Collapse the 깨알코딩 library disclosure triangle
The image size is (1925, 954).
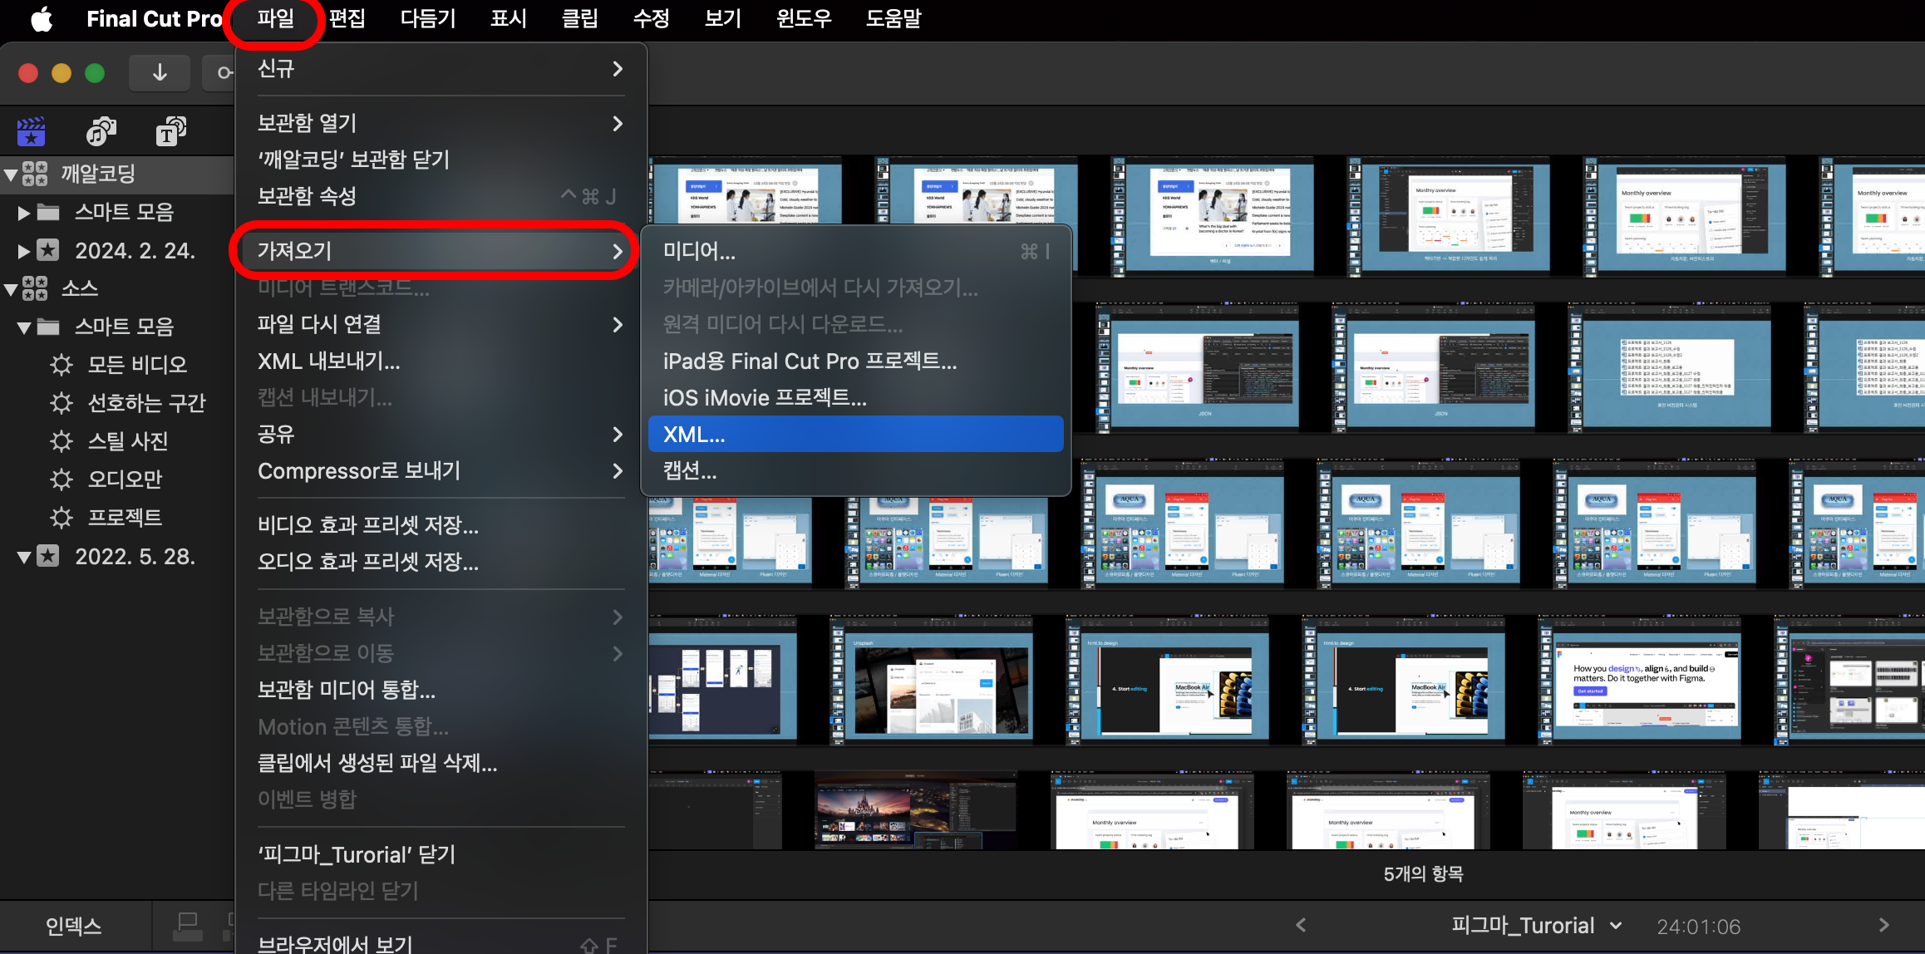tap(11, 175)
